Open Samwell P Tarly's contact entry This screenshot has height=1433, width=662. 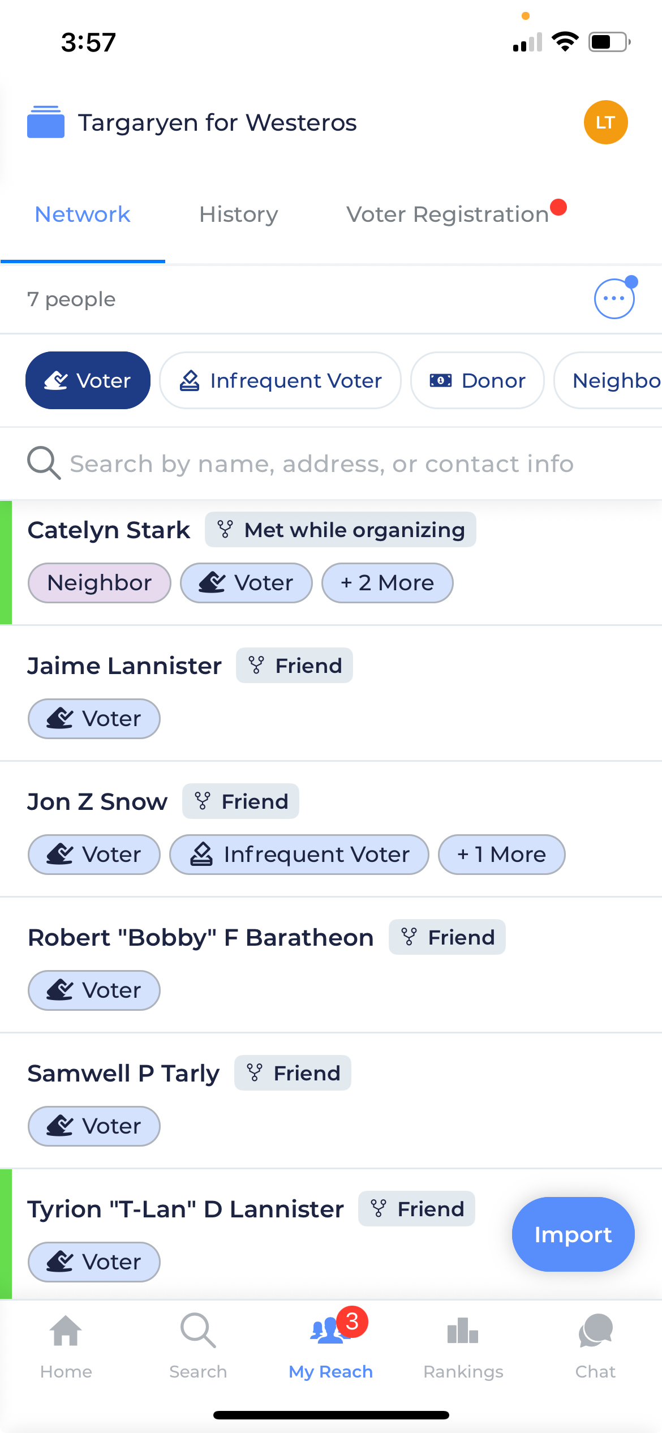[x=123, y=1074]
